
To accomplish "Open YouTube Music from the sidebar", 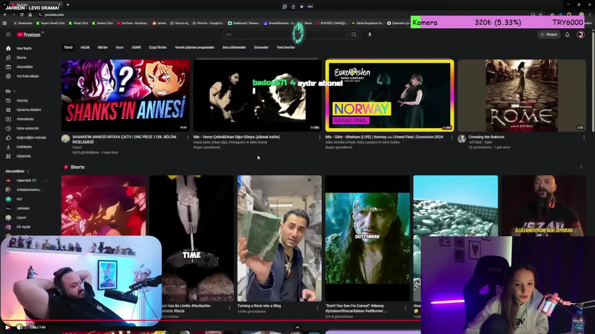I will pyautogui.click(x=29, y=76).
